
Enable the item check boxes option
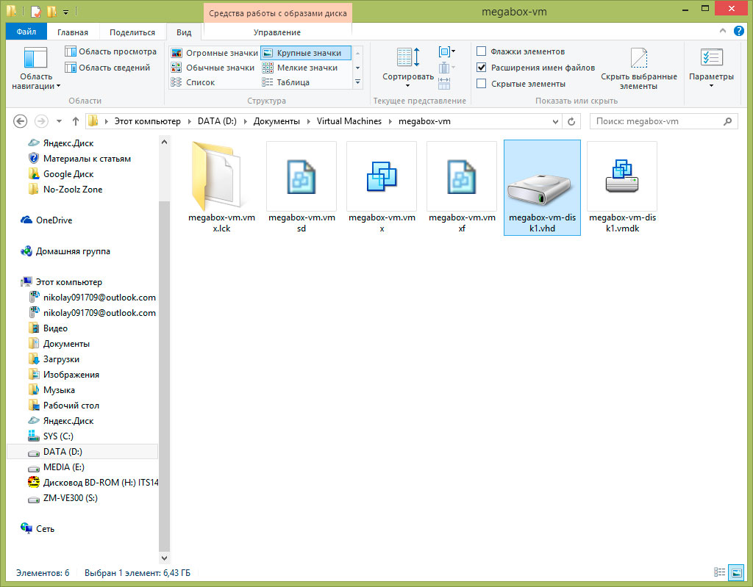[x=482, y=51]
